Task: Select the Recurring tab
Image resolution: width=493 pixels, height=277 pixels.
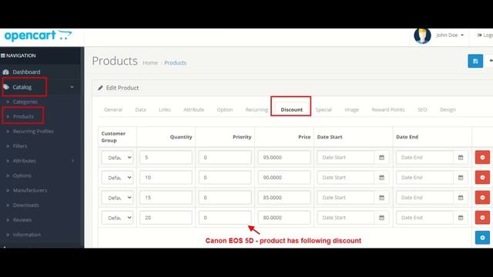Action: 257,109
